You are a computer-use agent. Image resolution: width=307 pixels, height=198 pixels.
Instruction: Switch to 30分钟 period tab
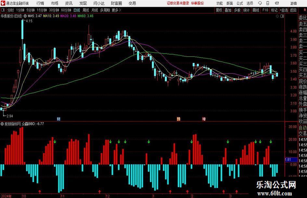pos(54,10)
